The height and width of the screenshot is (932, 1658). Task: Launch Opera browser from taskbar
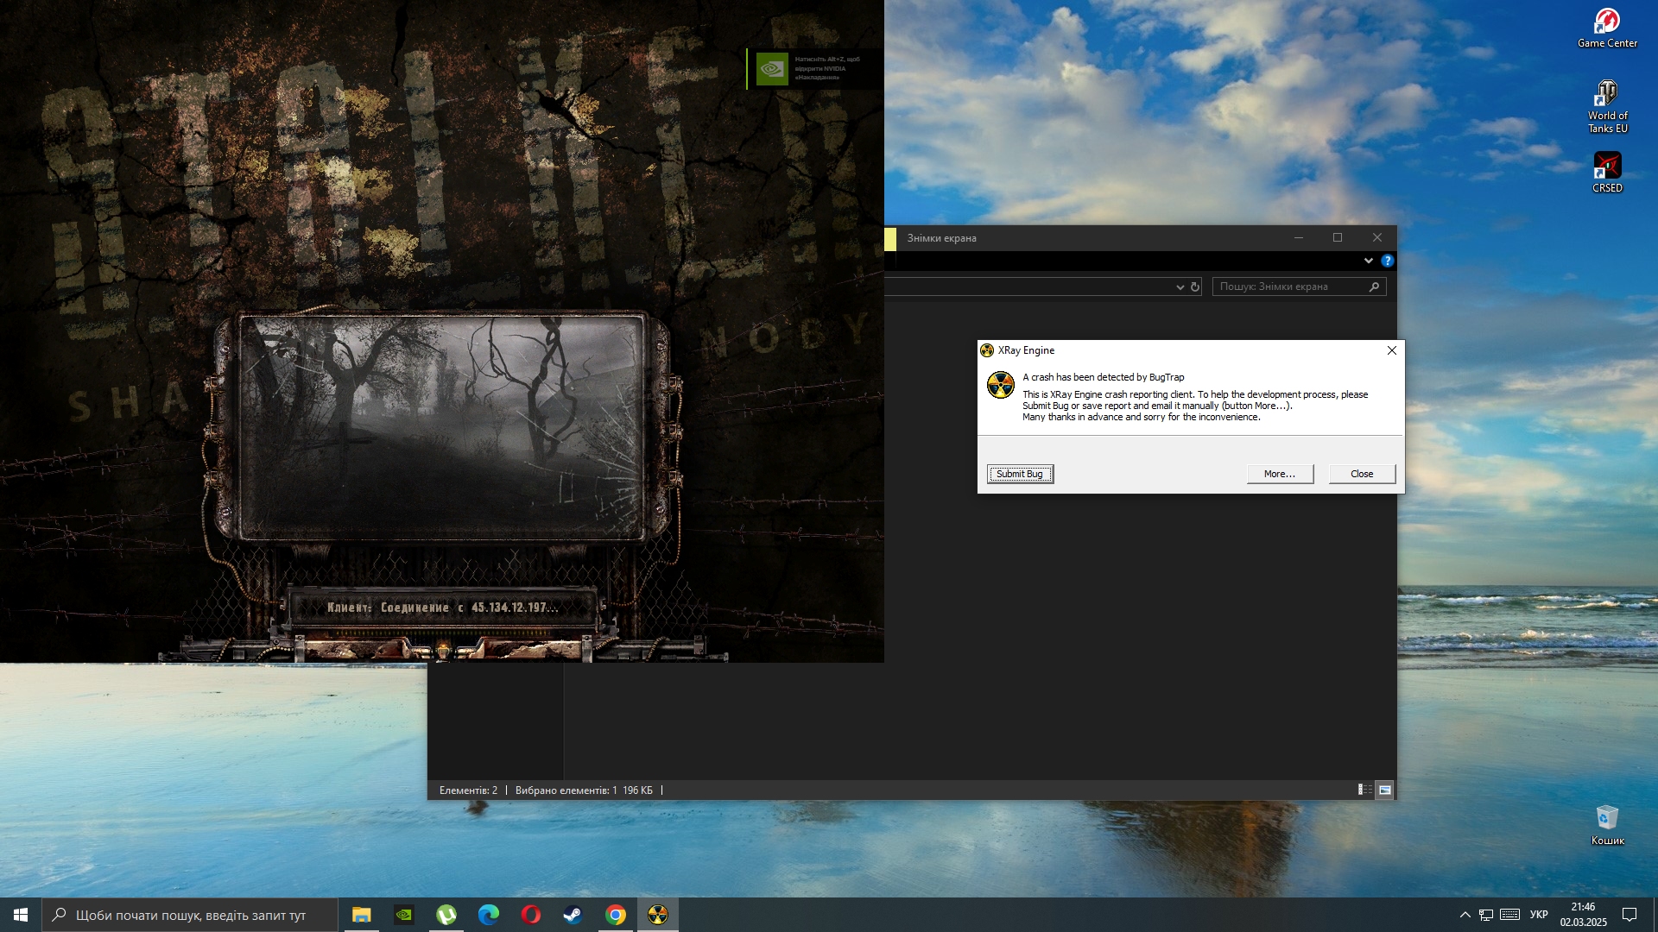[530, 915]
